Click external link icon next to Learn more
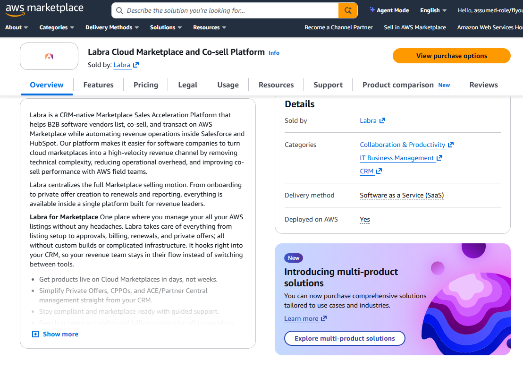This screenshot has height=369, width=523. (324, 318)
